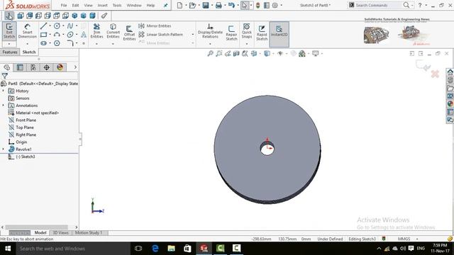Switch to the Features tab
Viewport: 454px width, 255px height.
10,52
